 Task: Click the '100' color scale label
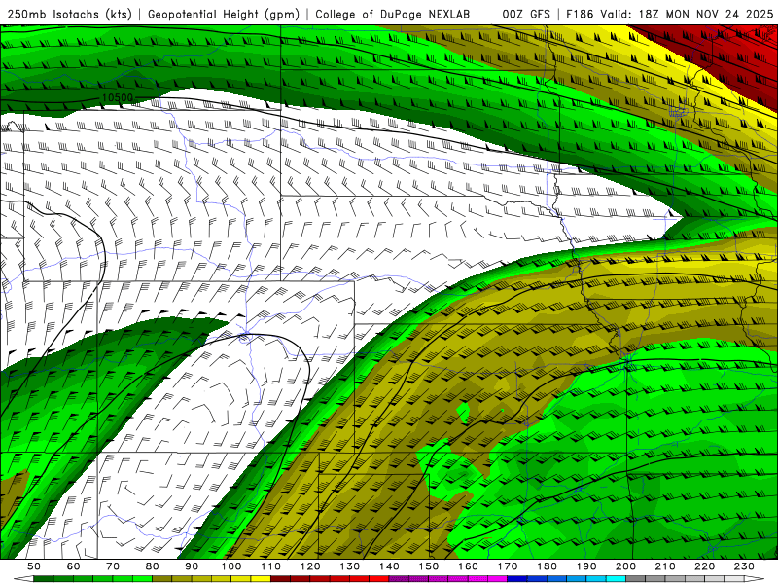click(231, 566)
